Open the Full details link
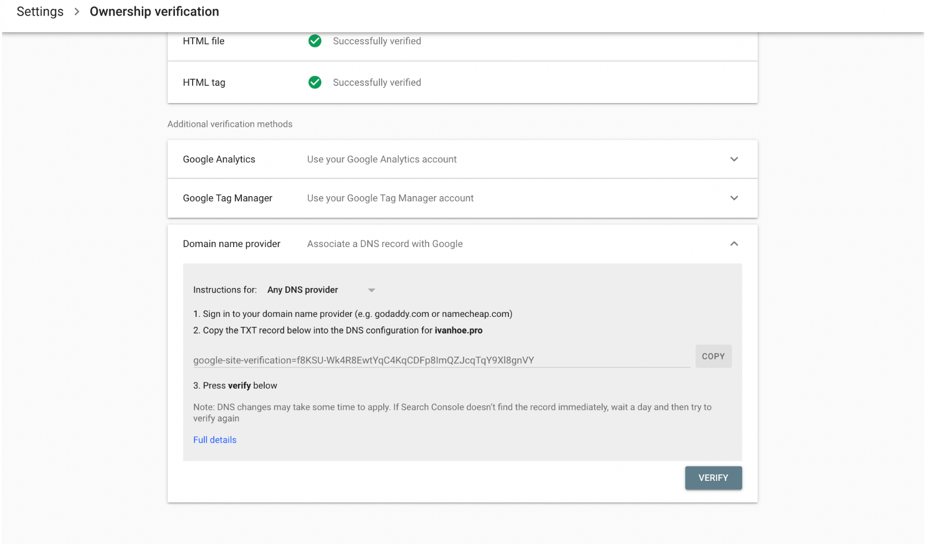 pos(215,440)
